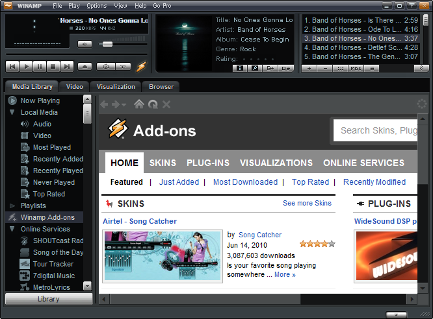Remove items with the playlist minus button
The image size is (433, 319).
coord(325,68)
